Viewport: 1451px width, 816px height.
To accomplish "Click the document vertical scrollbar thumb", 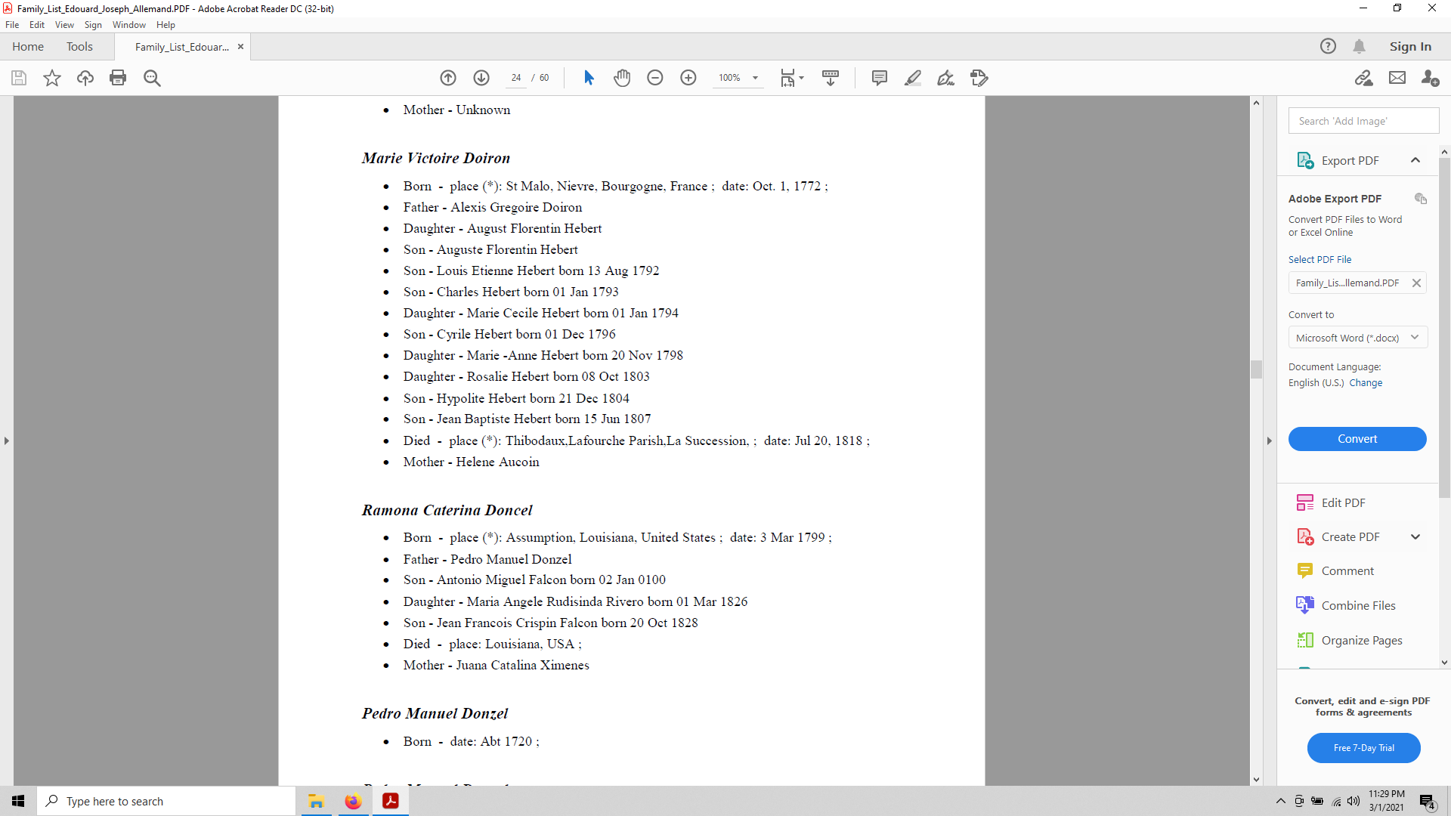I will pyautogui.click(x=1256, y=369).
